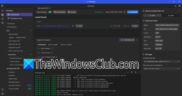Open the Streaming events docs page

14,82
